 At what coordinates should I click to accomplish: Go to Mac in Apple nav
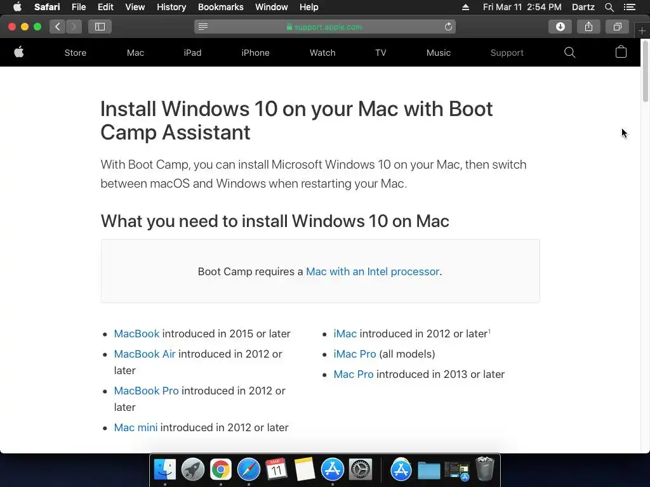pos(136,53)
